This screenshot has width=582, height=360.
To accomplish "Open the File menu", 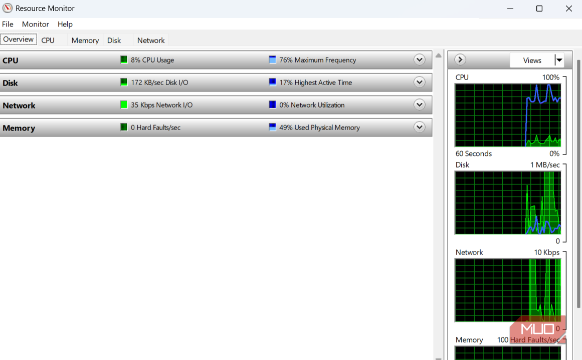I will pos(8,24).
